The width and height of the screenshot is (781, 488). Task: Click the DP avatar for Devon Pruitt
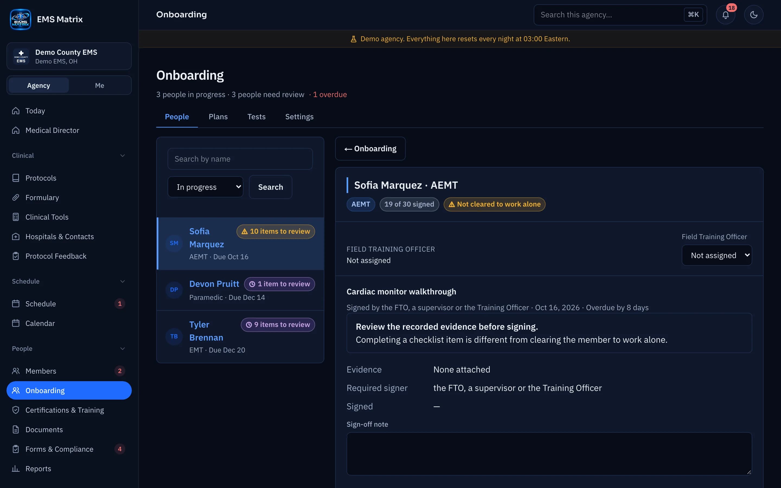[174, 290]
